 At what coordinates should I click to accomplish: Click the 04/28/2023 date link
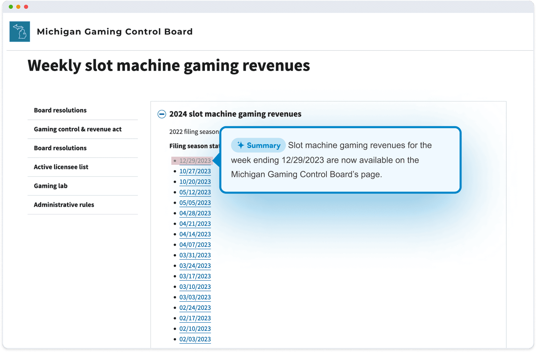pyautogui.click(x=195, y=213)
